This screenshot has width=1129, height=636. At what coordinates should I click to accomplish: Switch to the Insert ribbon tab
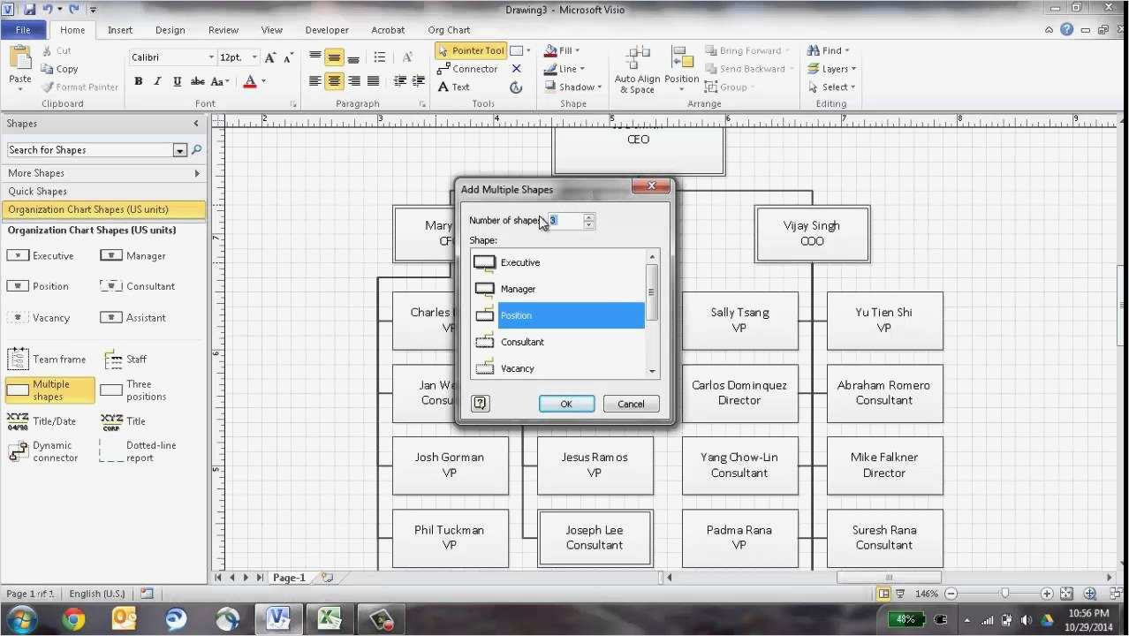tap(120, 30)
